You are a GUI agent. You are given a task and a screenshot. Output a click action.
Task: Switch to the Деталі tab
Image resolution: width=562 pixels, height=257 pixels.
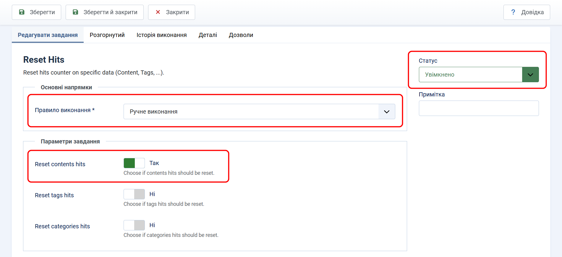coord(208,35)
